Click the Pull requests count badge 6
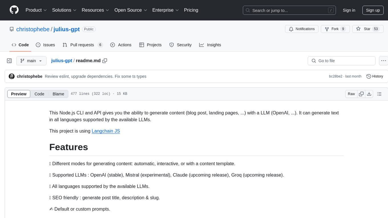This screenshot has width=388, height=218. click(100, 45)
